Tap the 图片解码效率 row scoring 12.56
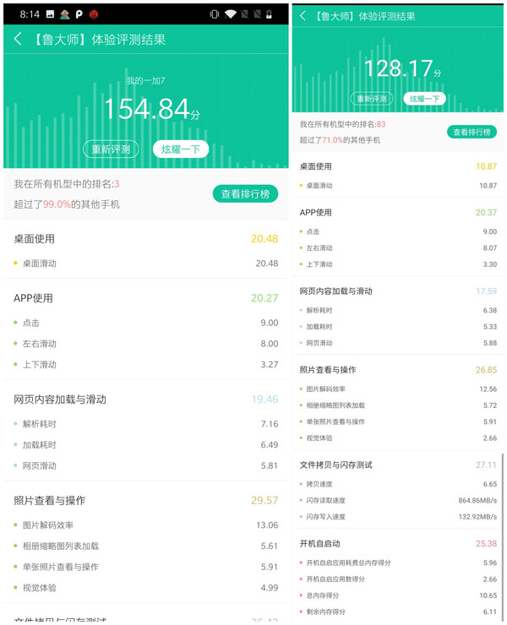This screenshot has width=507, height=625. (398, 389)
